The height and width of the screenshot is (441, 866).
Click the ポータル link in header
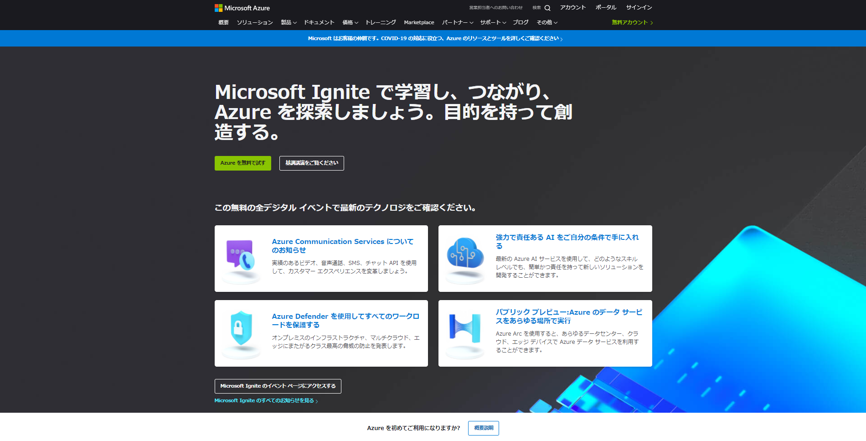click(x=606, y=7)
